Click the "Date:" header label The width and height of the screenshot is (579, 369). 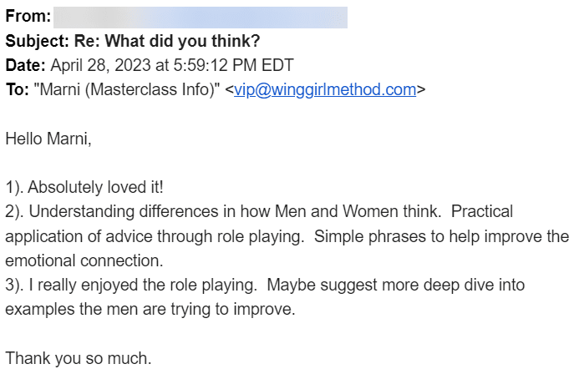point(26,65)
